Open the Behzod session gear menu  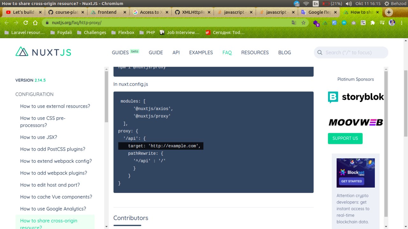point(396,4)
